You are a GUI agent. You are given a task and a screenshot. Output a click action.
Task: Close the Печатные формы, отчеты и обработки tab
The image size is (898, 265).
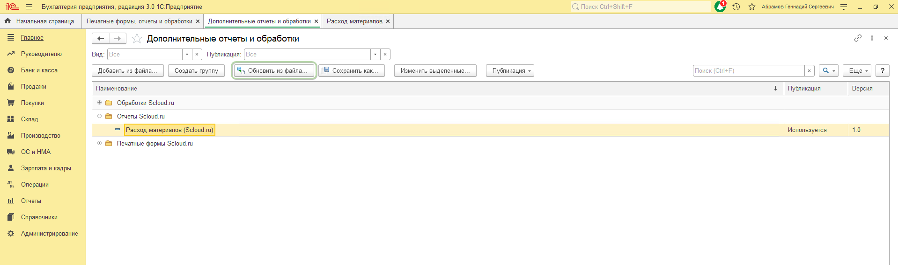tap(198, 21)
